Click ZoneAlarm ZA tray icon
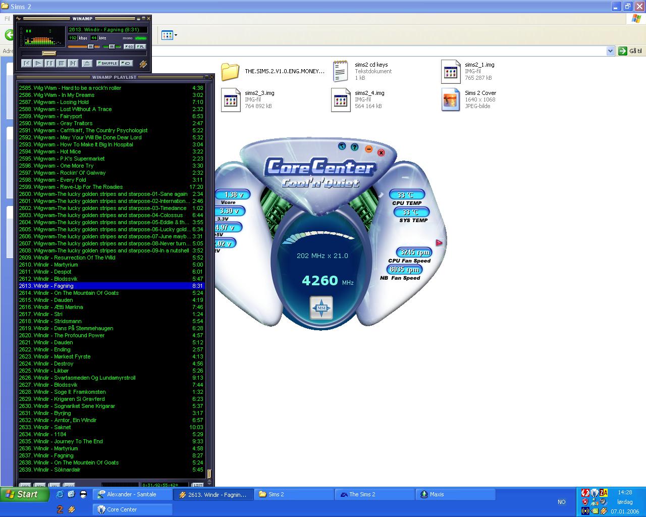646x517 pixels. pyautogui.click(x=604, y=493)
